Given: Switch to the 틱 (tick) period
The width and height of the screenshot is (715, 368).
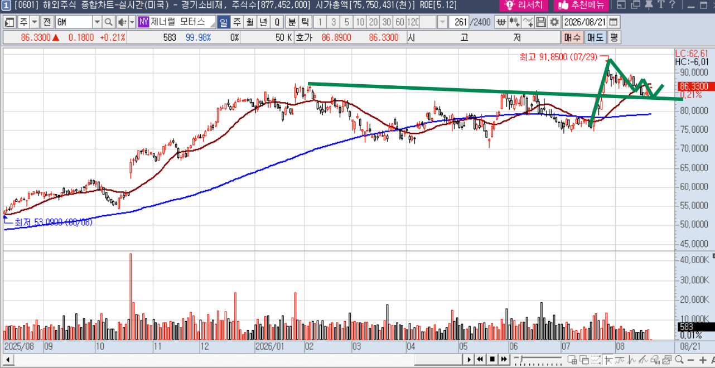Looking at the screenshot, I should point(305,22).
